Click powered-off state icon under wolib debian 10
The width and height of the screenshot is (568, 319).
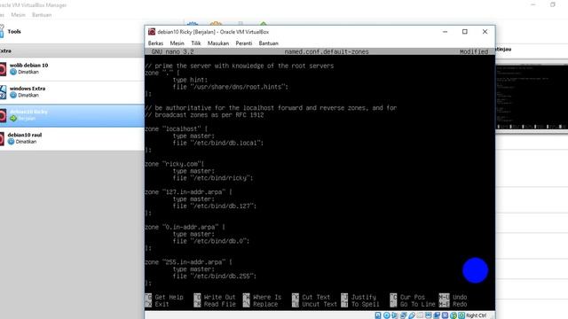(13, 72)
